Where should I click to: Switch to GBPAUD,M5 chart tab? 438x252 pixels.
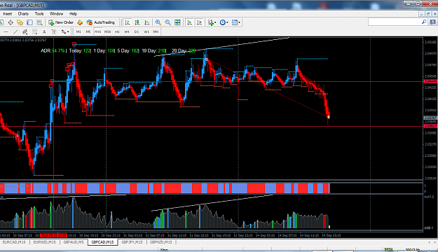[x=74, y=242]
